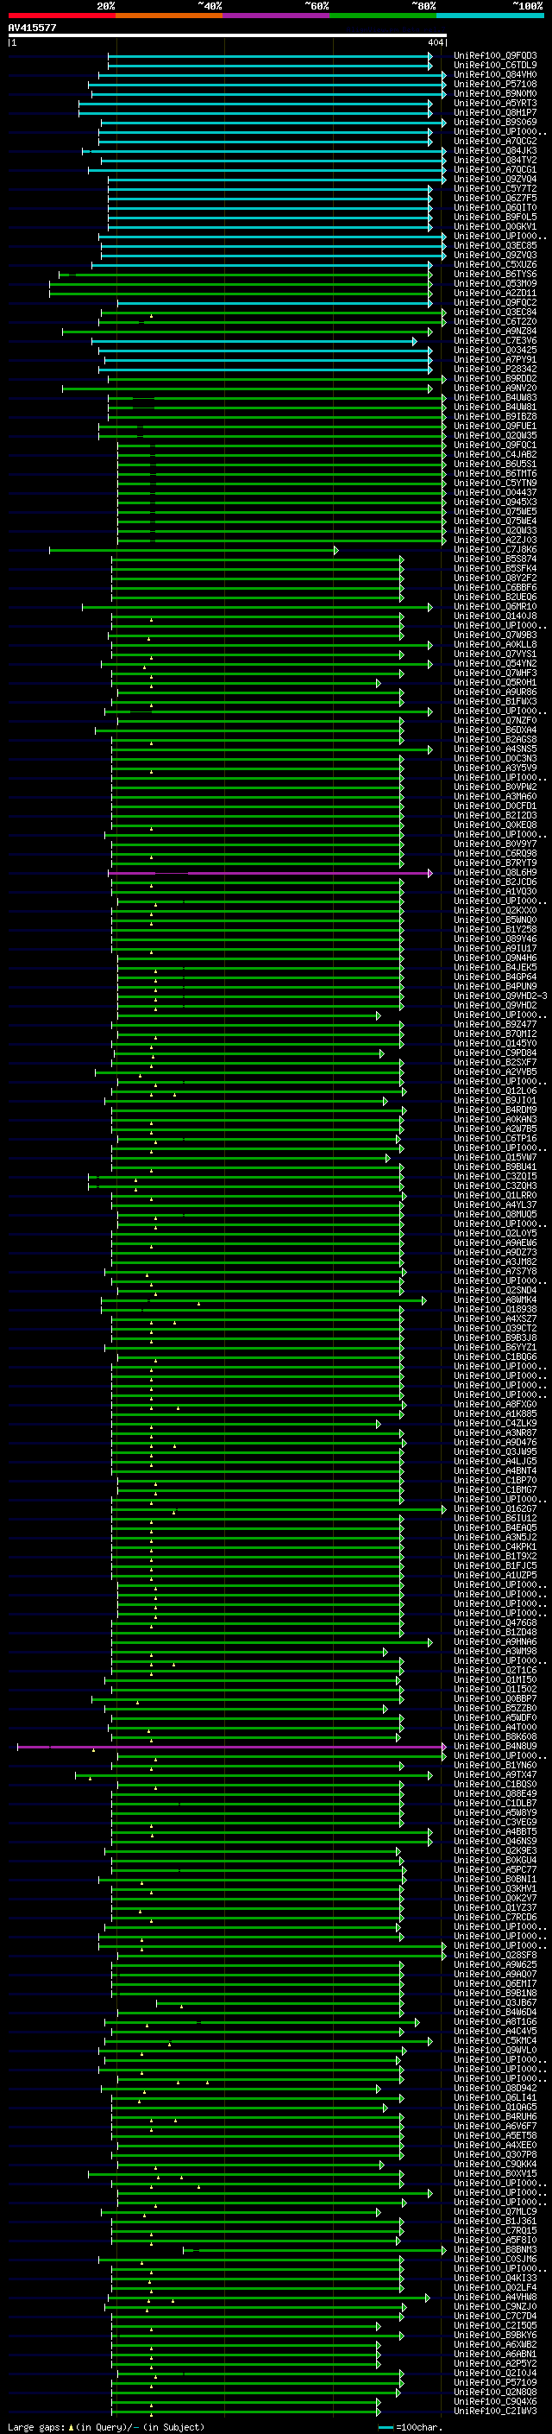Select label UniRef100_C5Y7T2
The image size is (552, 2434).
coord(495,188)
